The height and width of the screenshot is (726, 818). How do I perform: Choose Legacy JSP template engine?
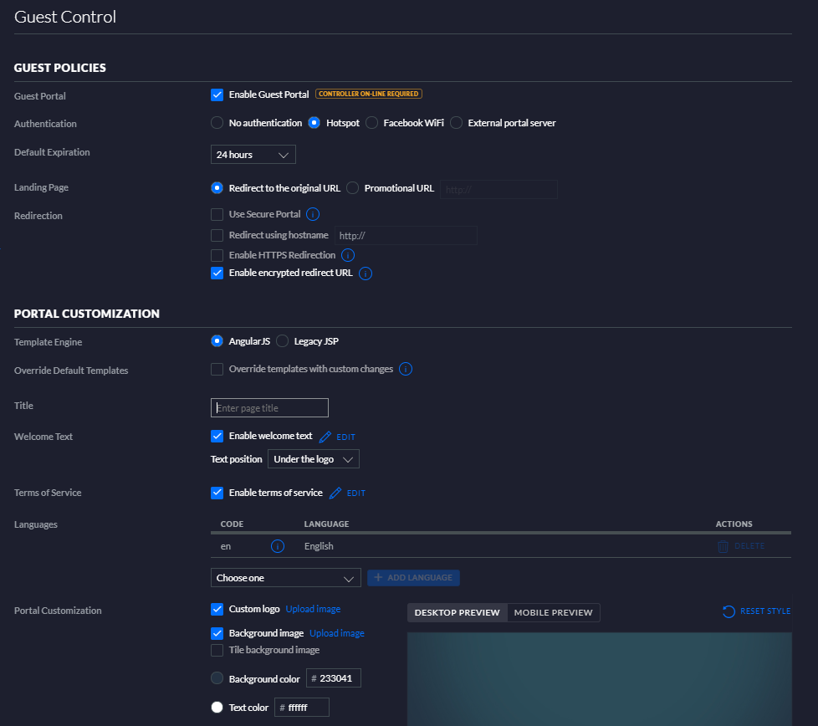(x=282, y=341)
